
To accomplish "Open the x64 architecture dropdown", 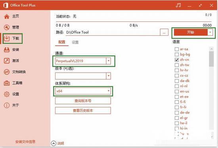I will (109, 91).
